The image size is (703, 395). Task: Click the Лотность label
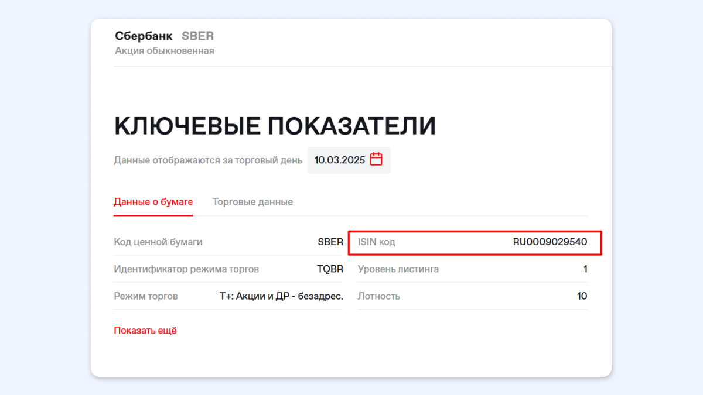click(x=379, y=296)
